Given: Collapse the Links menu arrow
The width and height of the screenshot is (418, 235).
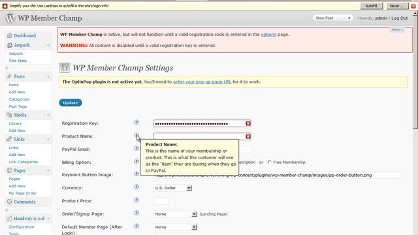Looking at the screenshot, I should [48, 139].
